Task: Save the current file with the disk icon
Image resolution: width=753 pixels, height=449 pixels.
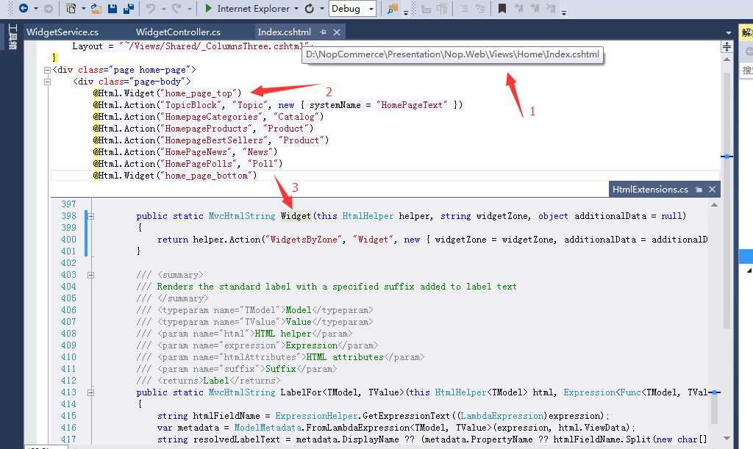Action: (x=113, y=8)
